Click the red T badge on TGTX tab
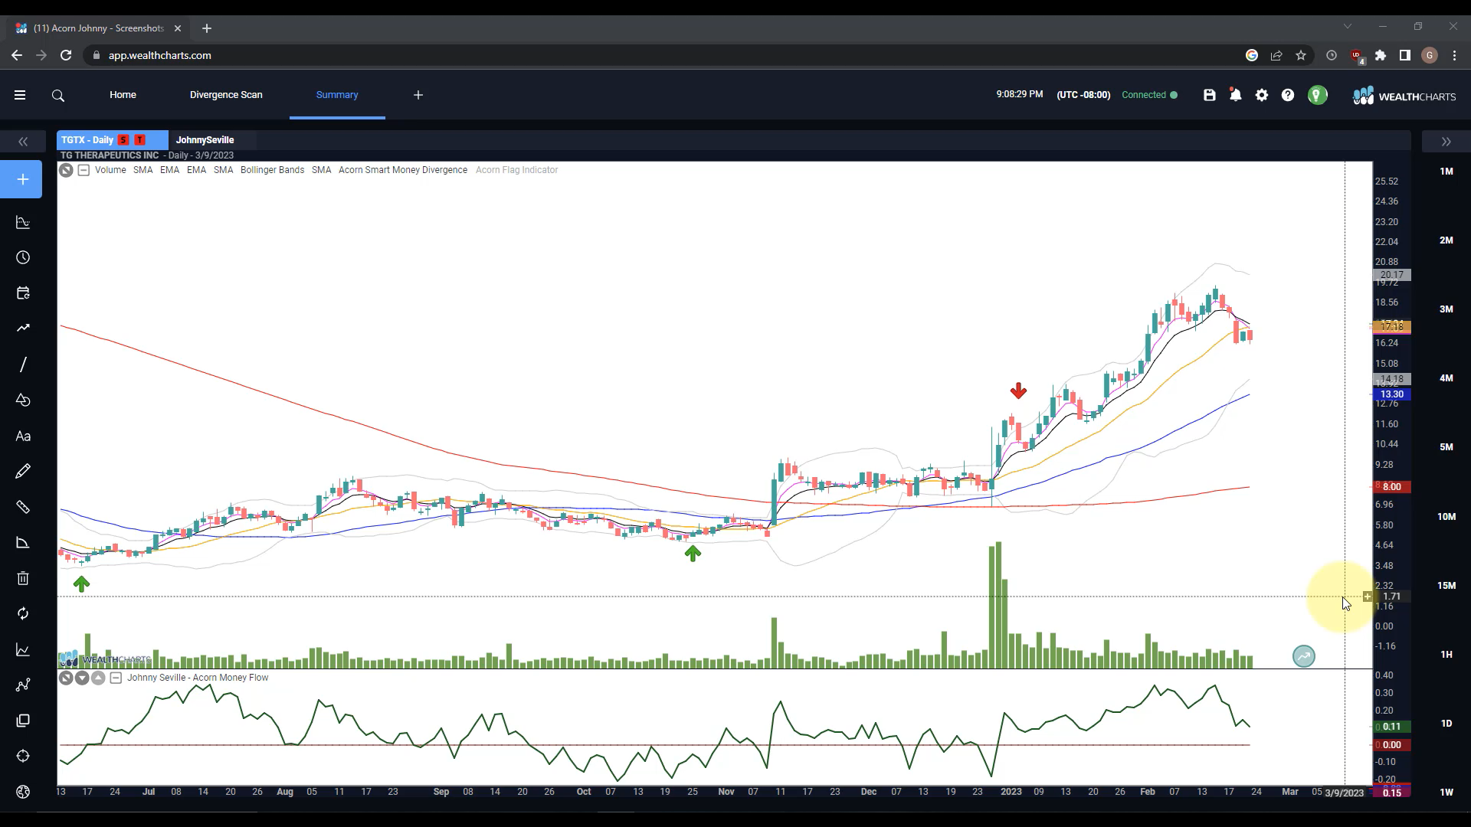 (x=139, y=140)
